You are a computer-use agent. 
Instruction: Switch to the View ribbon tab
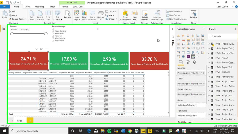coord(28,7)
